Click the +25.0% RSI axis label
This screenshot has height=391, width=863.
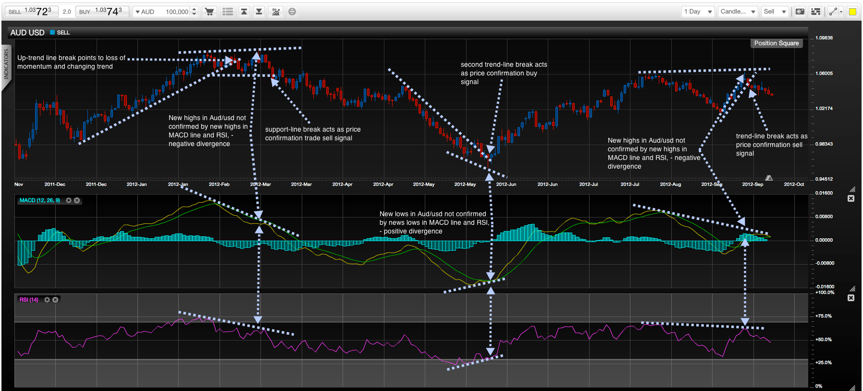pos(824,363)
